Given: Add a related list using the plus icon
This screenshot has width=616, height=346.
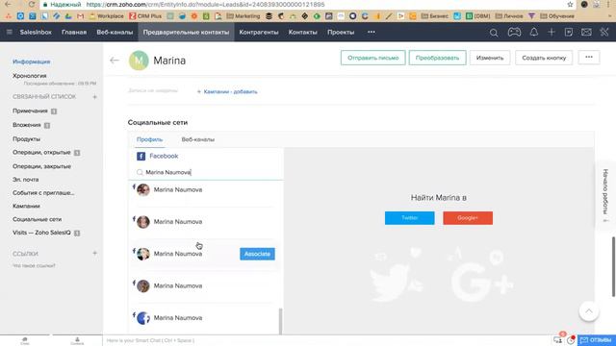Looking at the screenshot, I should (x=94, y=96).
